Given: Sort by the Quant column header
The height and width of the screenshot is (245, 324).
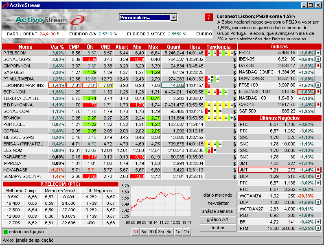Looking at the screenshot, I should click(x=173, y=47).
